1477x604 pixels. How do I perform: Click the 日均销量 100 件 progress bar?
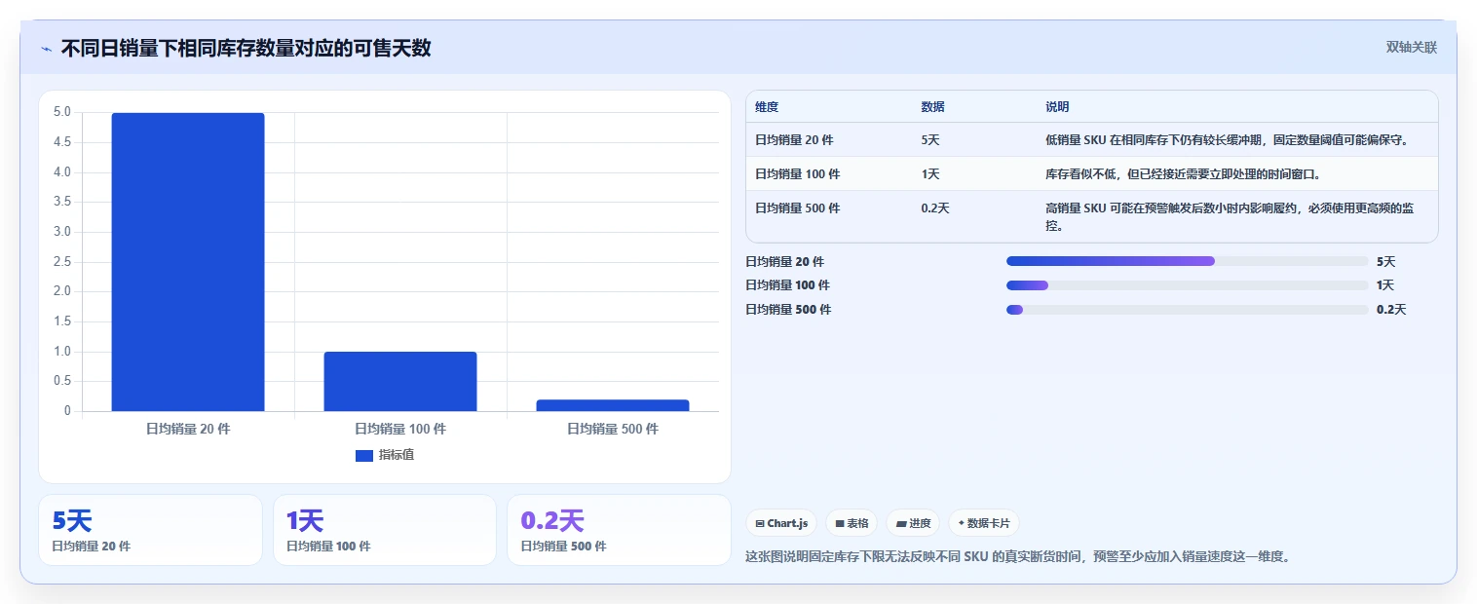1187,285
